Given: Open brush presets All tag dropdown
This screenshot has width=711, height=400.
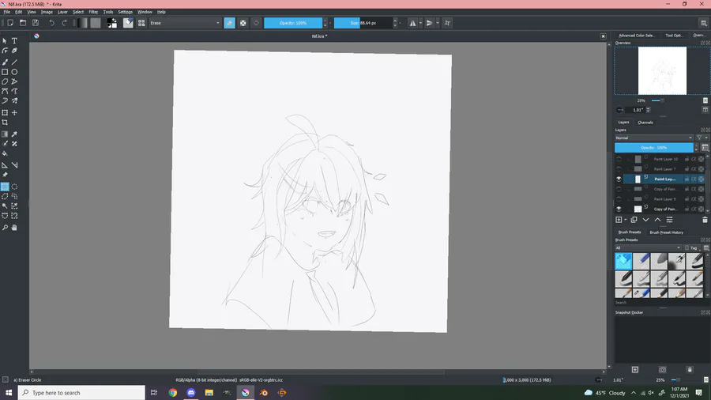Looking at the screenshot, I should click(x=648, y=248).
